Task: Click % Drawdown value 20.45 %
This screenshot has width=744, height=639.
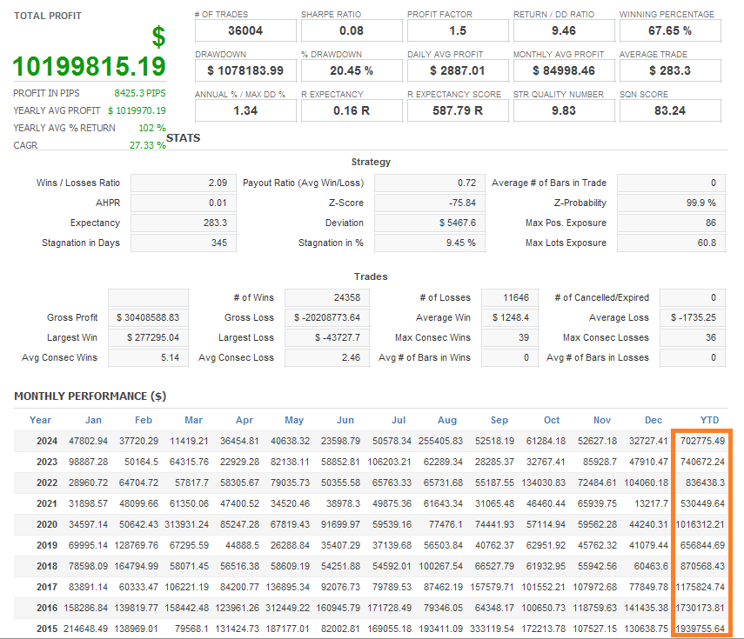Action: [x=352, y=70]
